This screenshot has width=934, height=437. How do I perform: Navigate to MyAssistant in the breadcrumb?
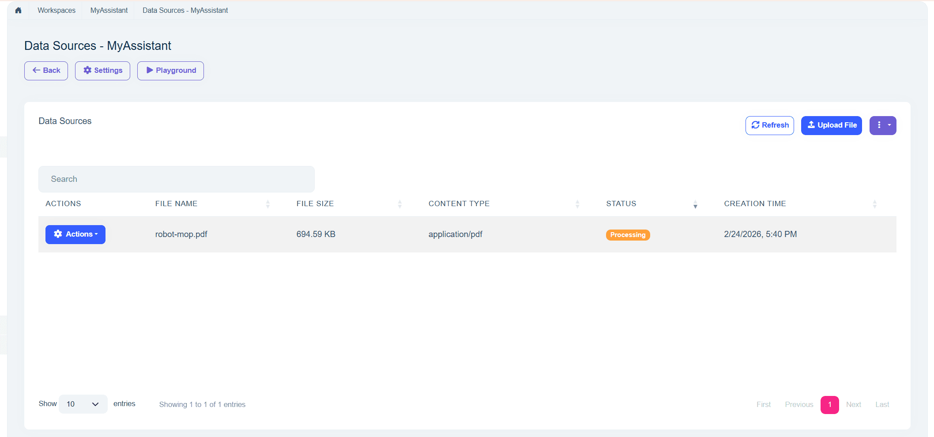coord(108,10)
